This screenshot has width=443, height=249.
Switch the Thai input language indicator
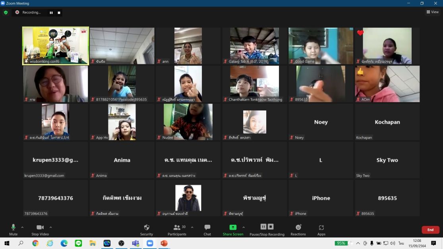point(401,243)
